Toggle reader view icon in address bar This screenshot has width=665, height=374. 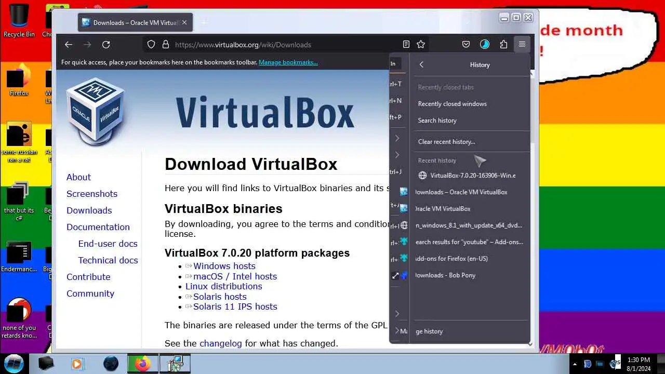[406, 45]
